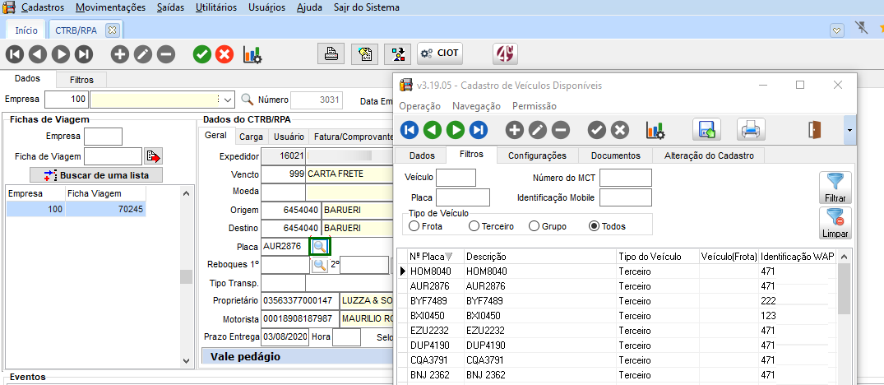Open the dialog toolbar overflow arrow
The width and height of the screenshot is (884, 385).
coord(850,129)
